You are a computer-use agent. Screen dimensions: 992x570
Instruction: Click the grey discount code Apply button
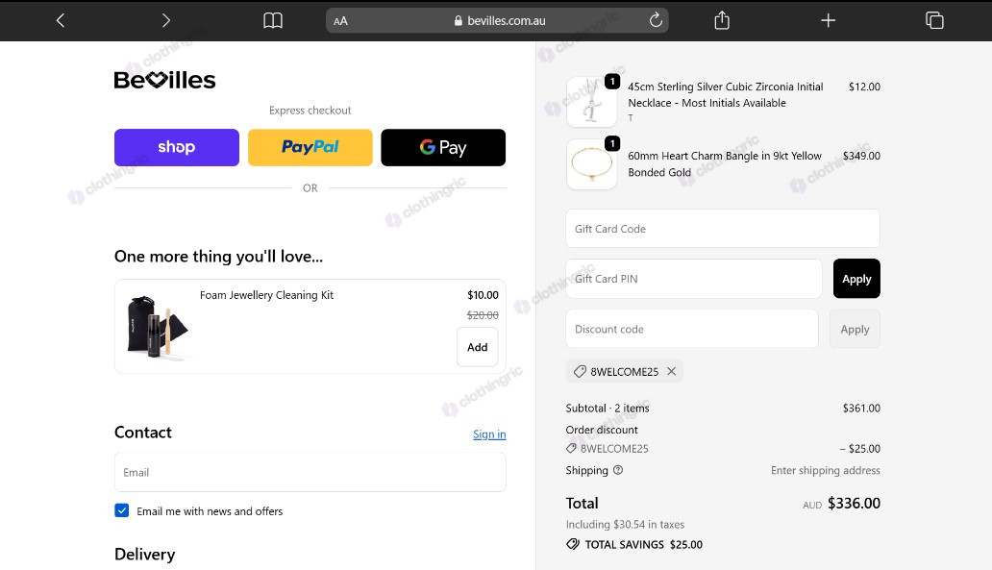coord(855,329)
